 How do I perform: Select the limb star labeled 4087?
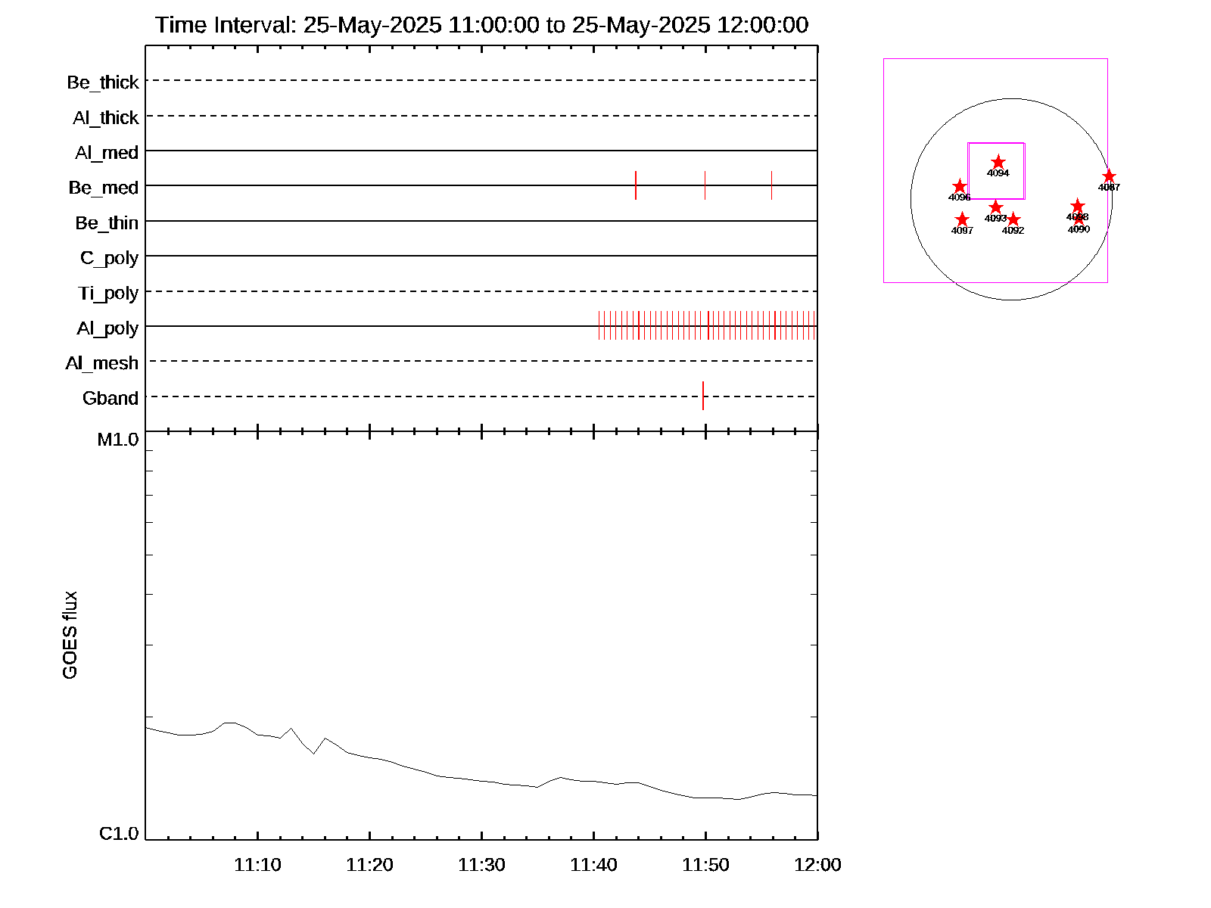[x=1109, y=176]
